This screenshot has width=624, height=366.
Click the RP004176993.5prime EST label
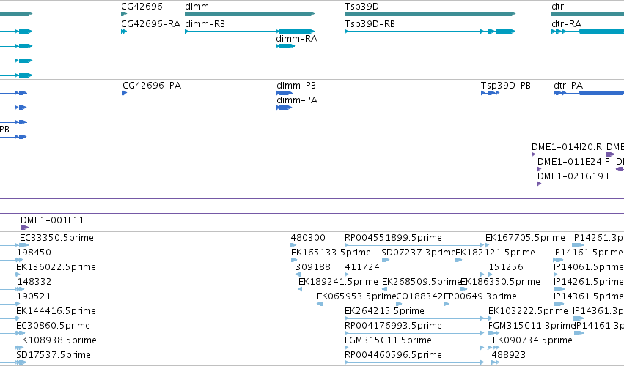[x=393, y=326]
